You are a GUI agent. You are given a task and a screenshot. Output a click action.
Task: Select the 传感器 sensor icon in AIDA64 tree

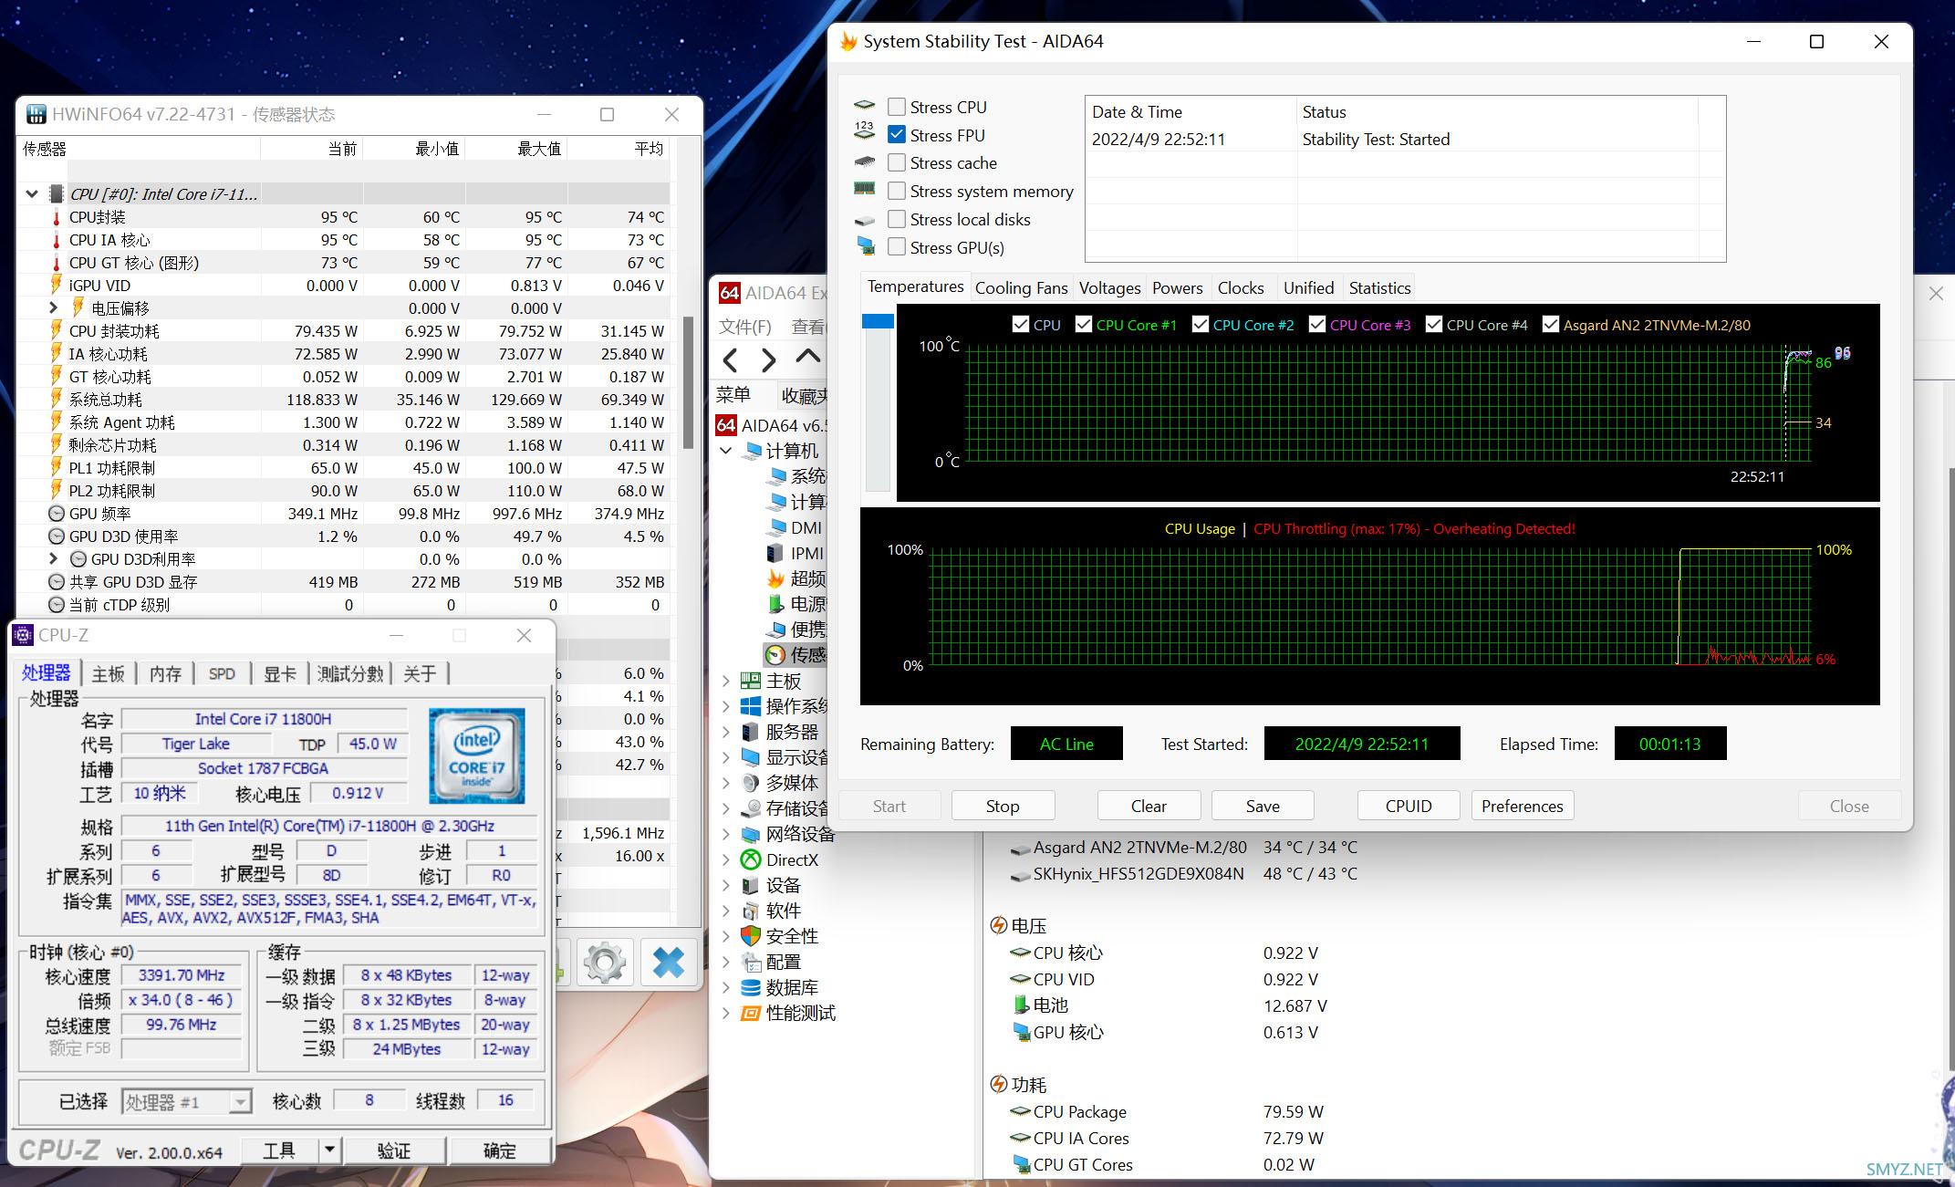775,655
